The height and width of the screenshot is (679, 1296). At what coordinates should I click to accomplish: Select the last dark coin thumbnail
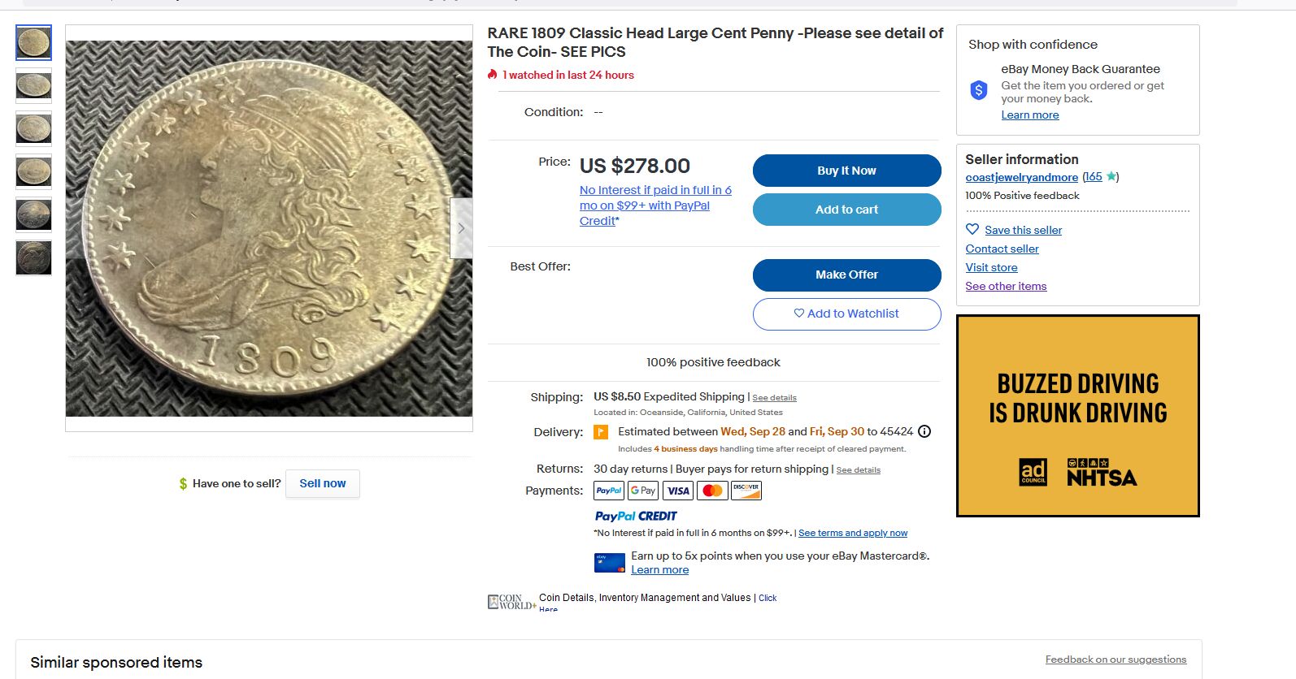coord(34,257)
